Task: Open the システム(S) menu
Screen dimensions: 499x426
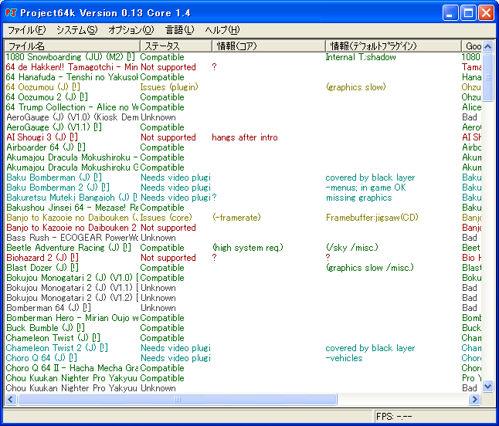Action: coord(76,30)
